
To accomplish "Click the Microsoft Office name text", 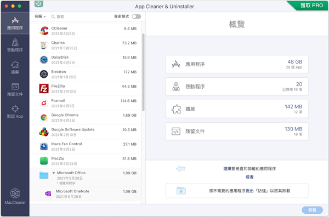I will (71, 173).
